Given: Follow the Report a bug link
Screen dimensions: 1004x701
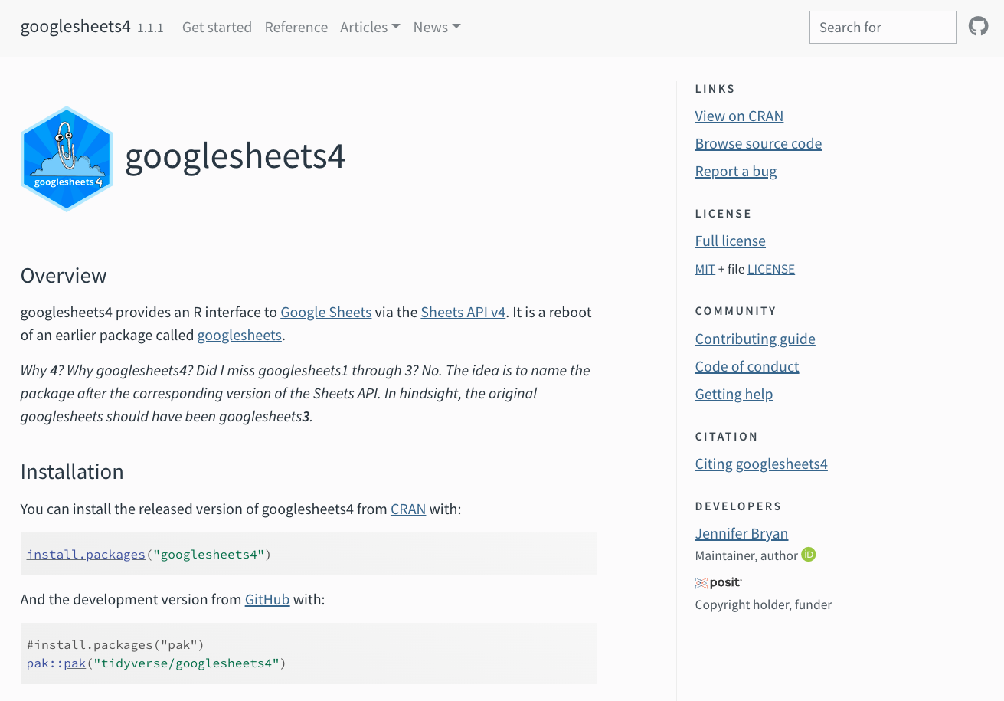Looking at the screenshot, I should click(735, 172).
